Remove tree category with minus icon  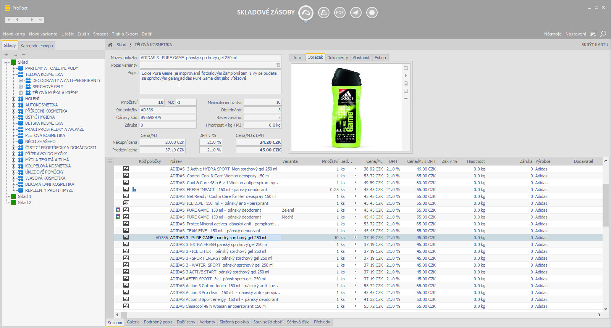coord(23,55)
